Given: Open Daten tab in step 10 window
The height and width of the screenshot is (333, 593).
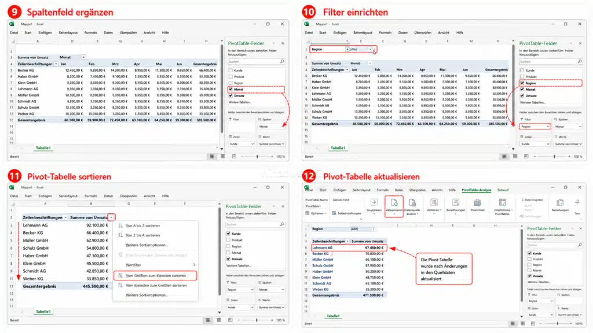Looking at the screenshot, I should point(403,32).
